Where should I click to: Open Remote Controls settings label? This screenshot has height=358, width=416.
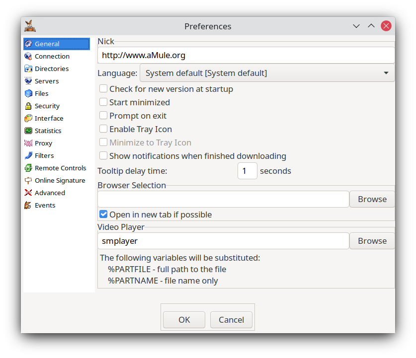61,168
